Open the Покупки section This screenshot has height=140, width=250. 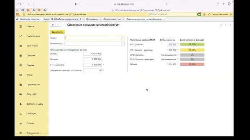click(30, 65)
